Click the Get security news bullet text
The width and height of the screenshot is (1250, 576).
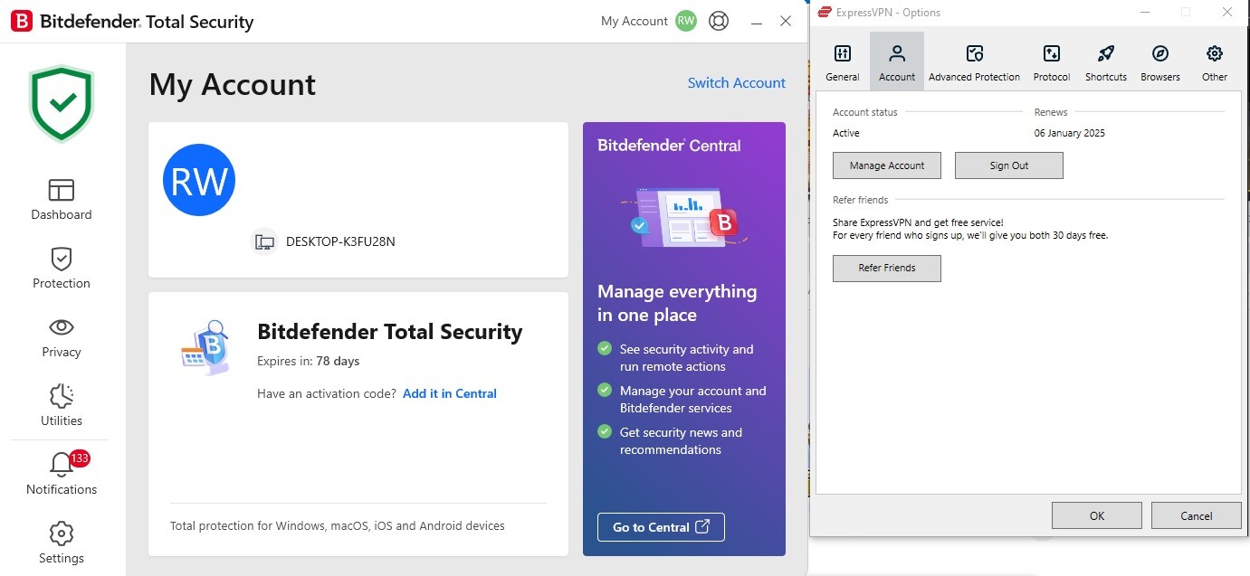pyautogui.click(x=681, y=441)
